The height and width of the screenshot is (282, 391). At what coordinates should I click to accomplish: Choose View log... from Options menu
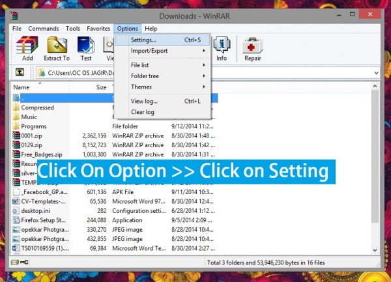(163, 101)
